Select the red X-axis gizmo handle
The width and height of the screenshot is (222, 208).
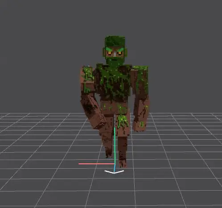point(96,164)
